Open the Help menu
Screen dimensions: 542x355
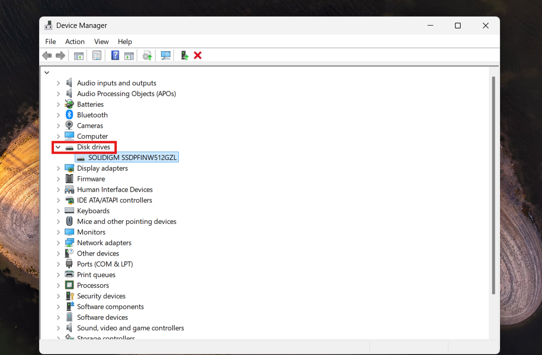[125, 42]
